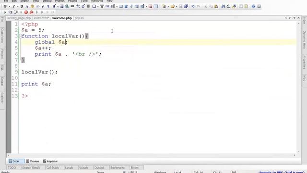Click the clear breakpoints icon
Viewport: 307px width, 173px height.
pos(31,12)
